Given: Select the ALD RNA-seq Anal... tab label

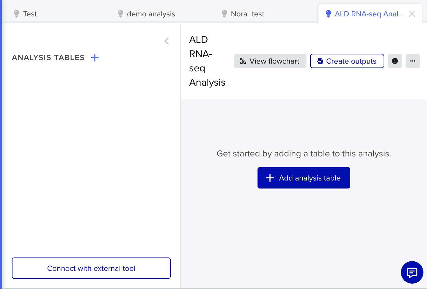Looking at the screenshot, I should click(369, 14).
